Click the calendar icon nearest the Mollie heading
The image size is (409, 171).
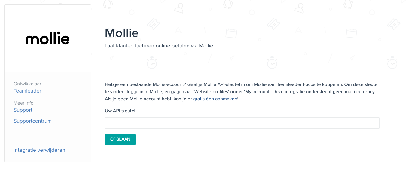(231, 33)
